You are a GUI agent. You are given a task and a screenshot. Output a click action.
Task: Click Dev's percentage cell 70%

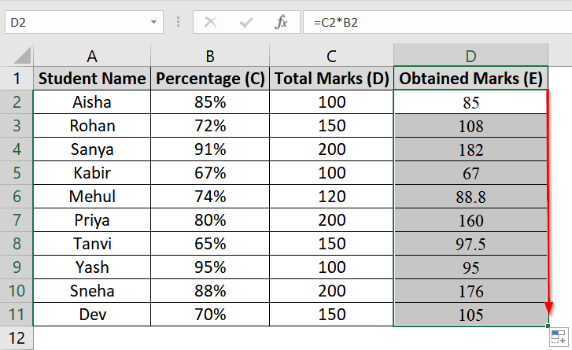coord(210,314)
